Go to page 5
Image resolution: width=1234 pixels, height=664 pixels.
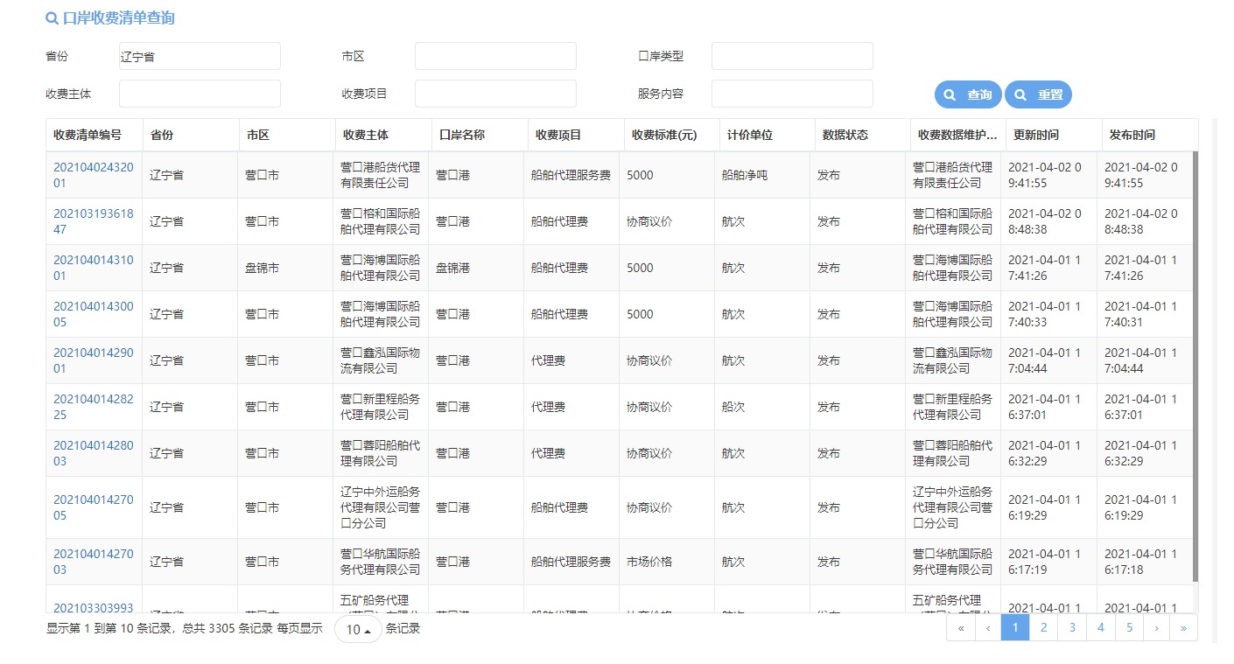click(1129, 627)
